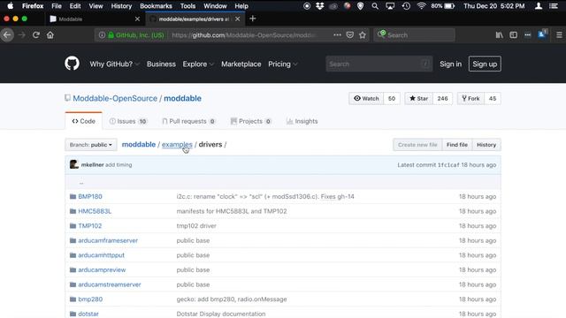
Task: Click the Star button
Action: click(x=418, y=98)
